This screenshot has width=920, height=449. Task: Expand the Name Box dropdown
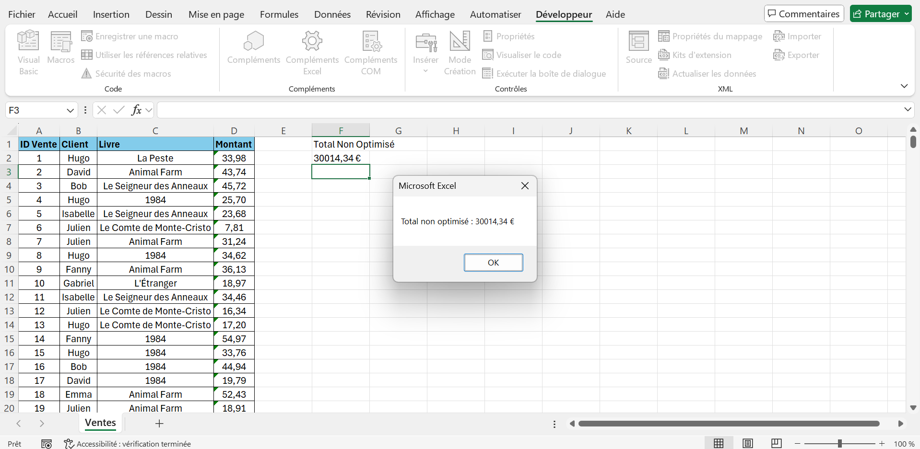[x=70, y=110]
